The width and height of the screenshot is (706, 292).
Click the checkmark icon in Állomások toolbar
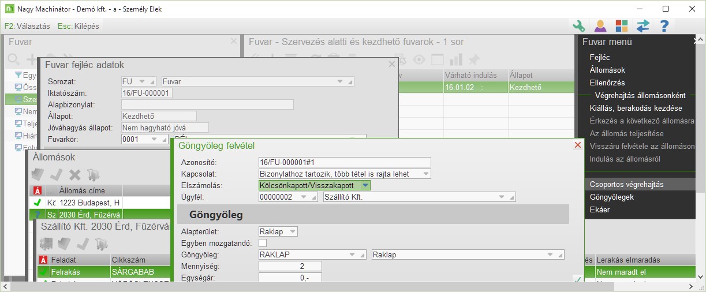point(57,174)
